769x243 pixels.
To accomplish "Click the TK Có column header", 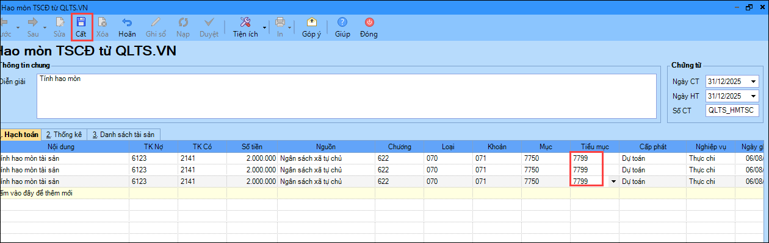I will [x=201, y=147].
